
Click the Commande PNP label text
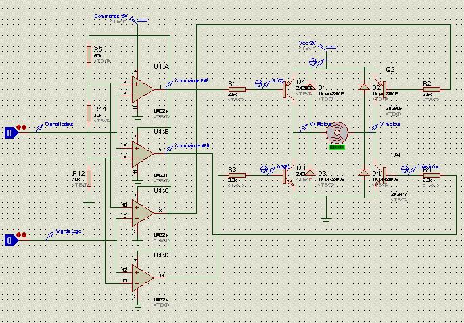click(x=192, y=80)
